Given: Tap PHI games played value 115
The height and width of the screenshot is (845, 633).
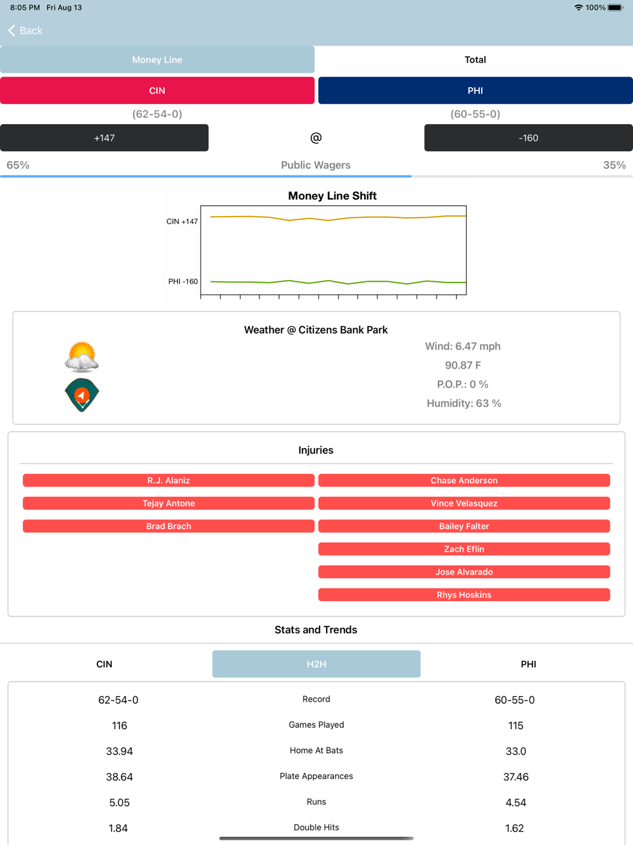Looking at the screenshot, I should click(x=516, y=725).
